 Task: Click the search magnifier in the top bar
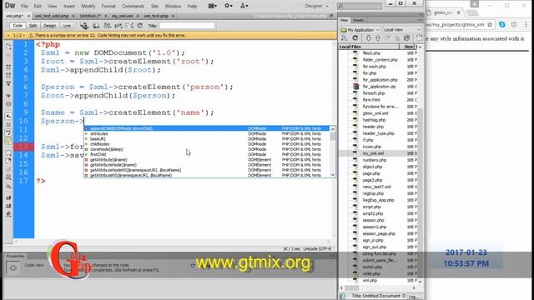[x=340, y=6]
